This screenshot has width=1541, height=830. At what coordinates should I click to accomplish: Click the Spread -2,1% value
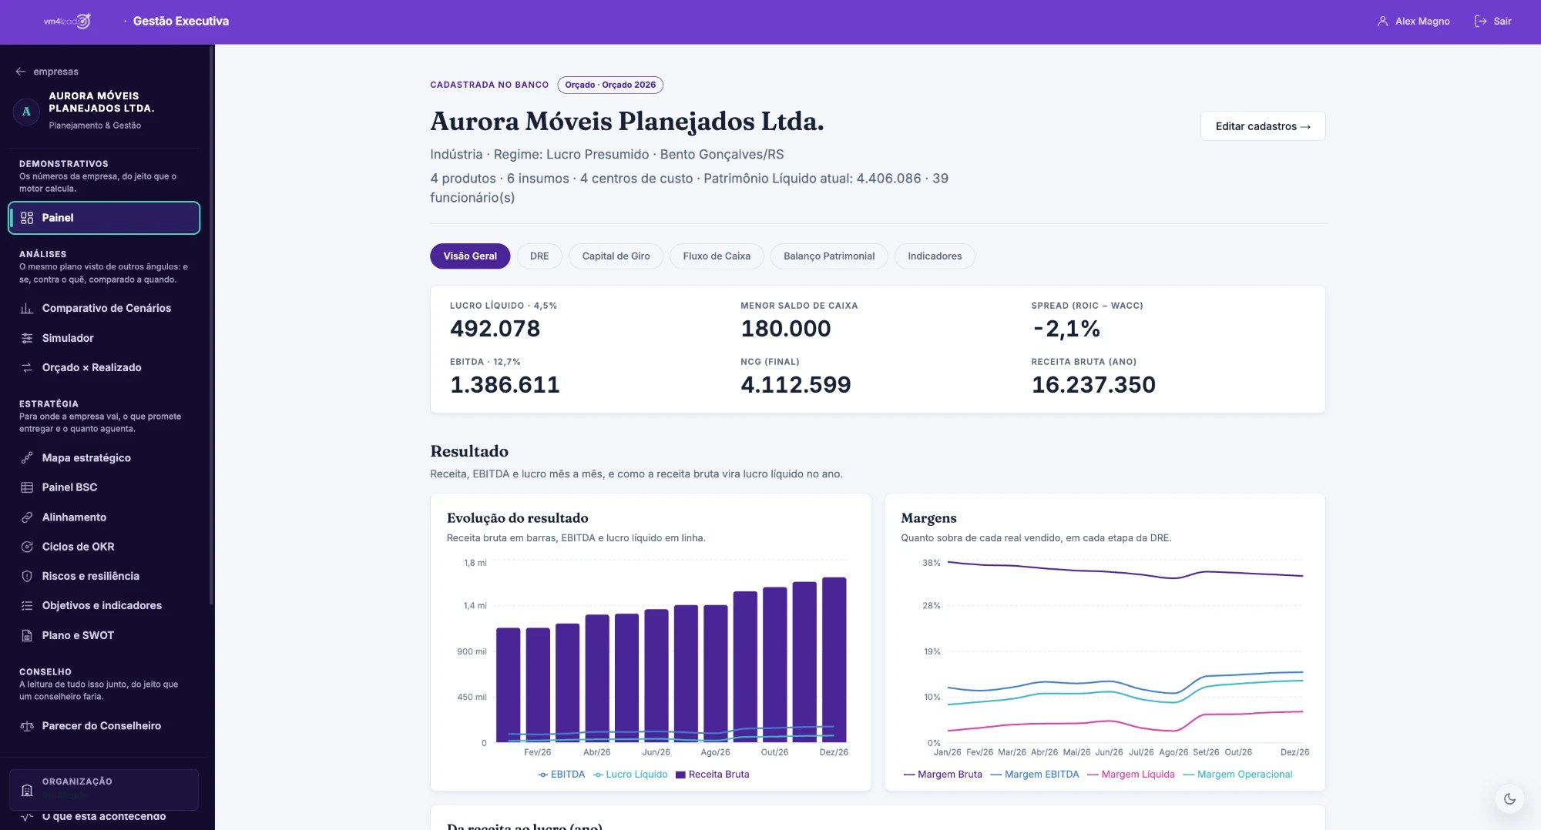pyautogui.click(x=1066, y=329)
